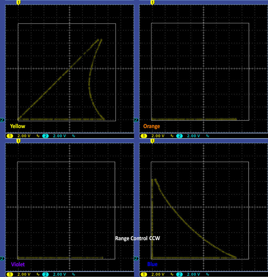Select the Blue label text
268x277 pixels.
(152, 264)
